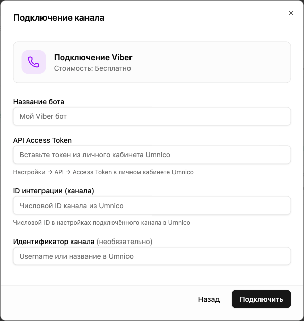The image size is (304, 321).
Task: Click the 'Название бота' field label
Action: (38, 102)
